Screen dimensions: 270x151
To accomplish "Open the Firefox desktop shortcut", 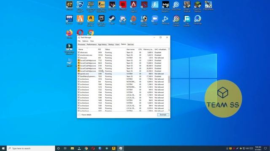I will (69, 34).
